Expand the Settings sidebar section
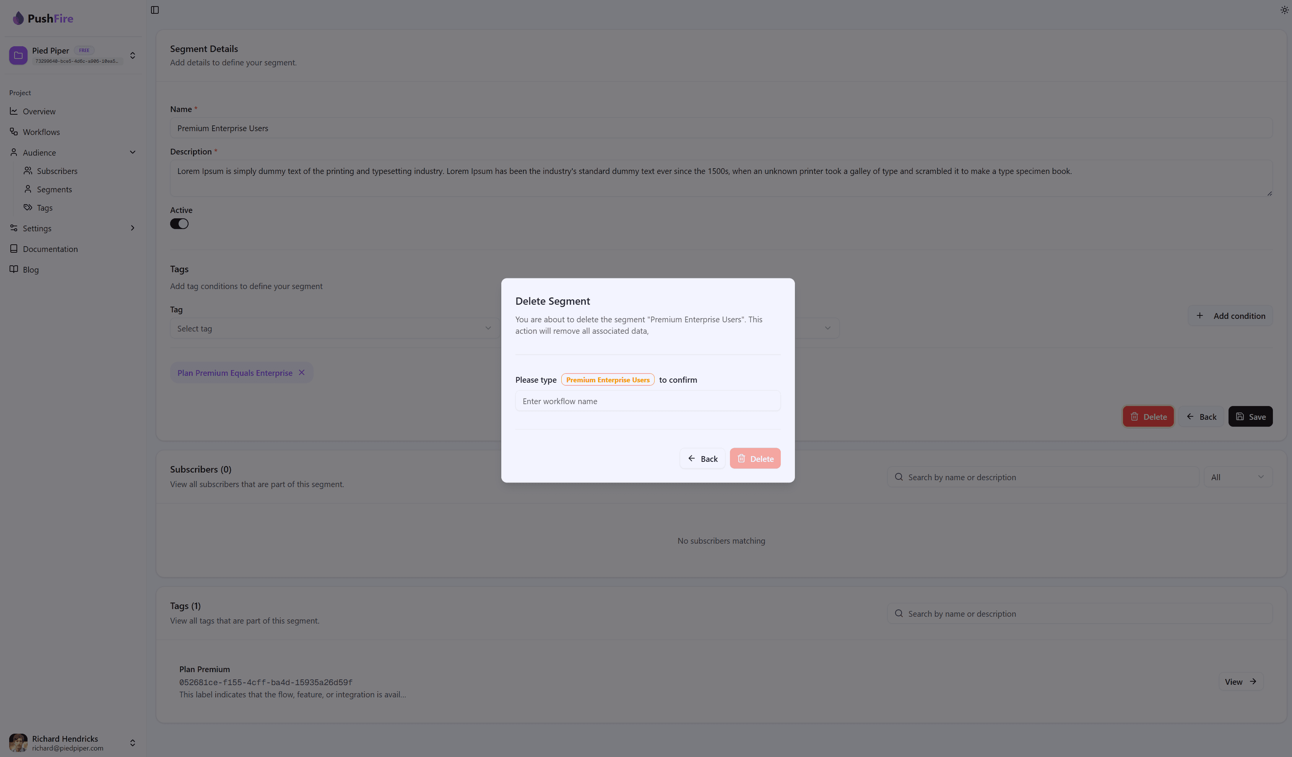Image resolution: width=1292 pixels, height=757 pixels. click(132, 228)
